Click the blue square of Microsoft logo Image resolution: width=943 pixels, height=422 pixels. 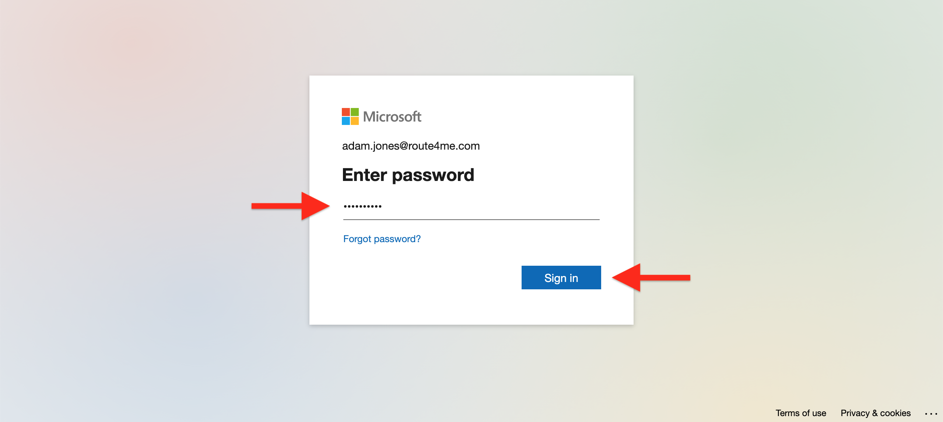tap(346, 121)
